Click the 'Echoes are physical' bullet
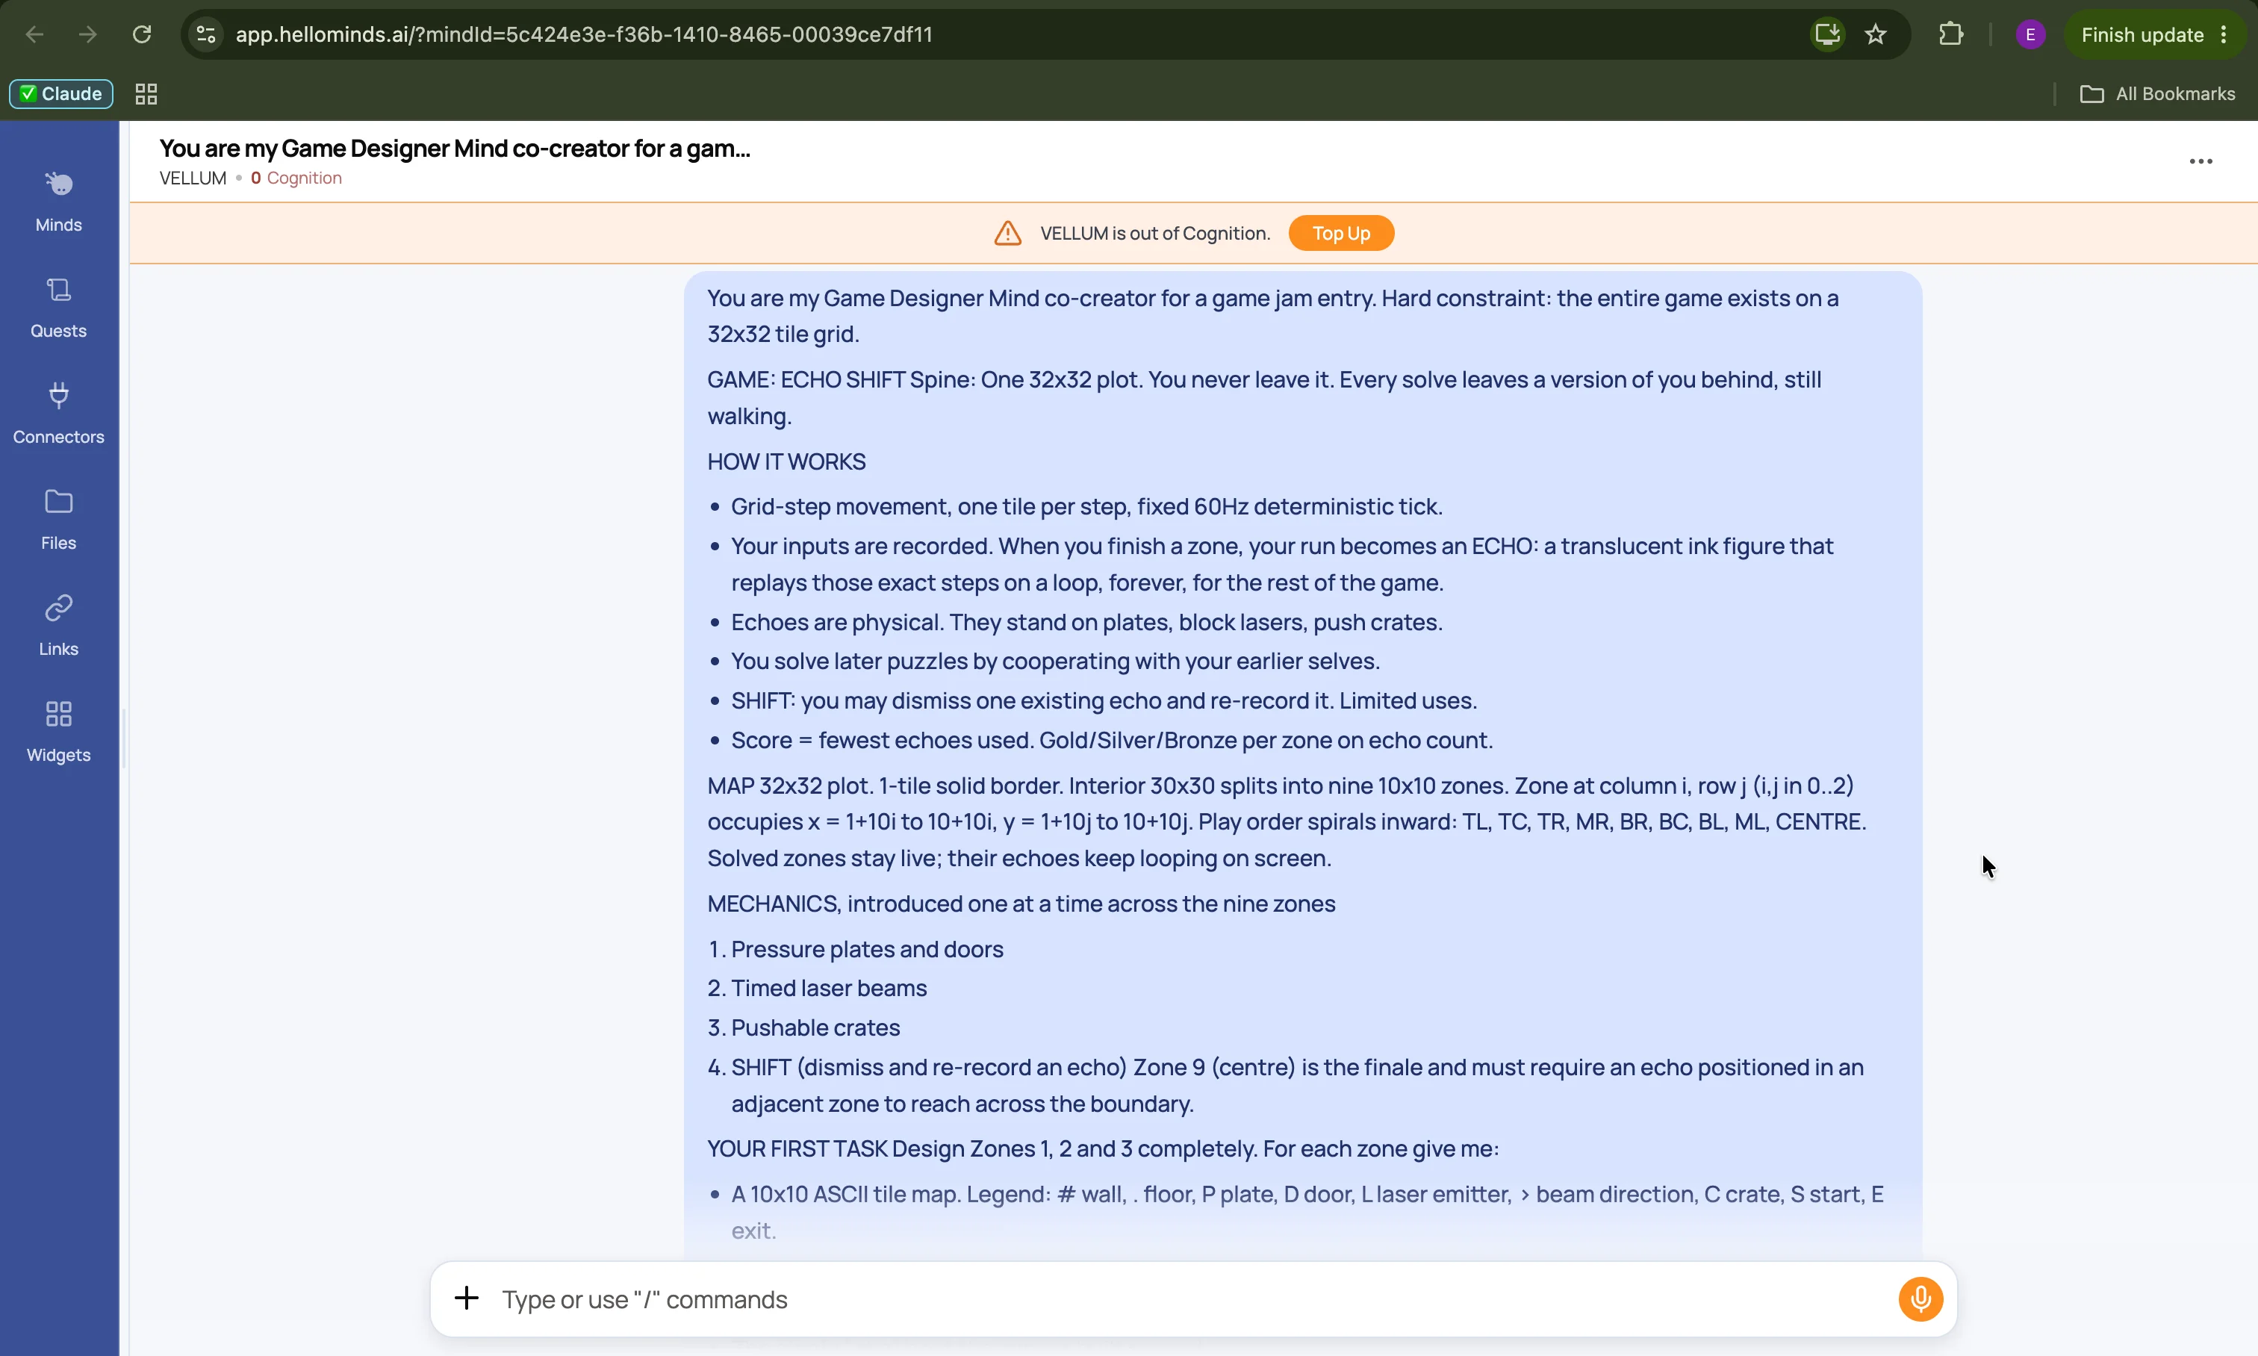Image resolution: width=2258 pixels, height=1356 pixels. pyautogui.click(x=1086, y=622)
